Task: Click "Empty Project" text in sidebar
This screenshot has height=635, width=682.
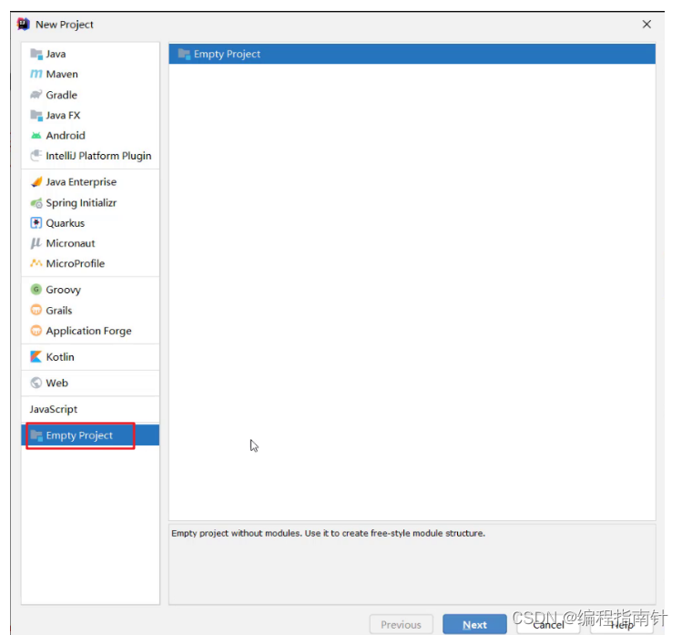Action: 79,435
